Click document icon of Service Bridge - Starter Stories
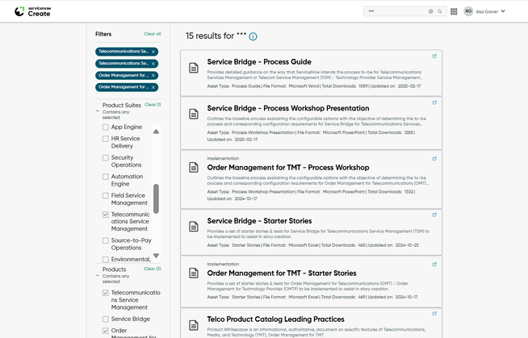Image resolution: width=528 pixels, height=338 pixels. tap(194, 226)
